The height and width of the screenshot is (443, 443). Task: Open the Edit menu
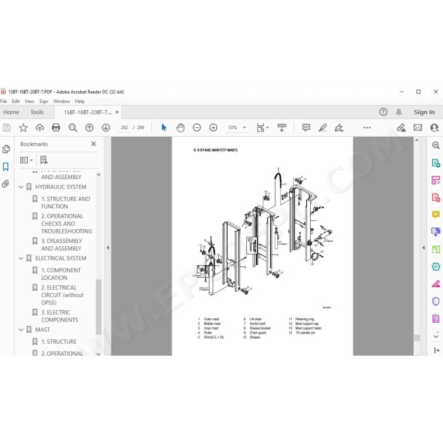(x=16, y=101)
